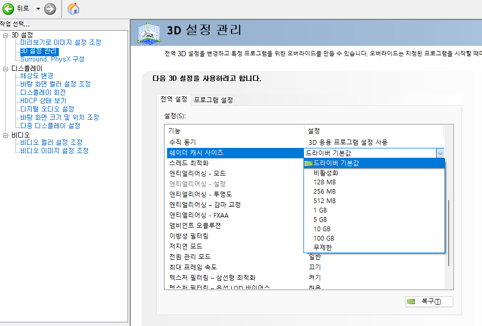Click the settings list scrollbar thumb
This screenshot has height=326, width=482.
(449, 233)
